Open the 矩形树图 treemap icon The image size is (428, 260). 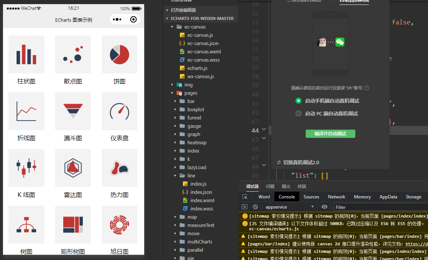(73, 225)
